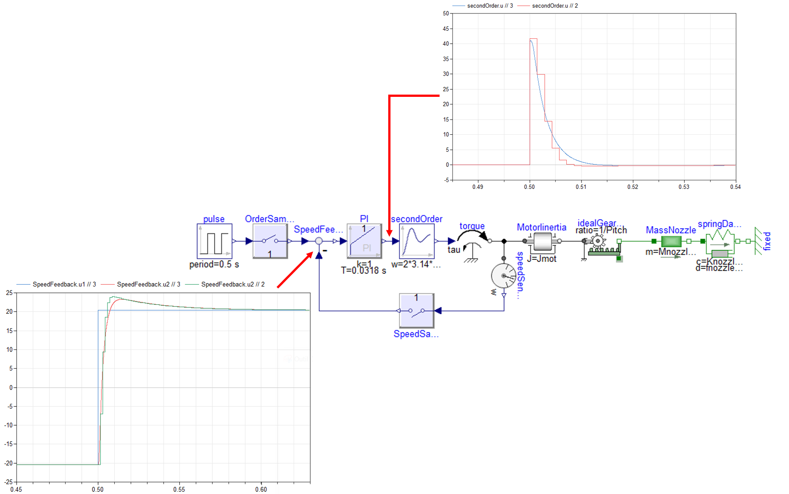This screenshot has height=494, width=789.
Task: Select the torque block name label
Action: [472, 226]
